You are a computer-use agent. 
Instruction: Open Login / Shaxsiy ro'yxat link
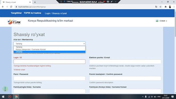click(56, 13)
